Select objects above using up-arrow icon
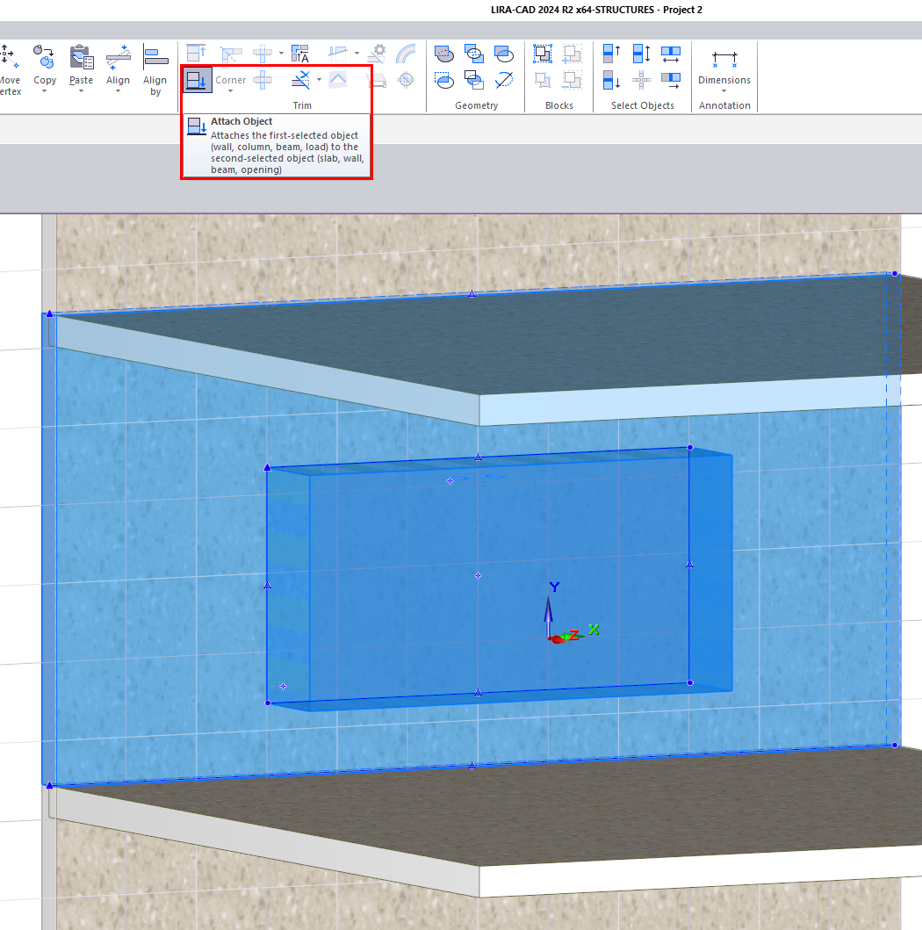 tap(612, 54)
